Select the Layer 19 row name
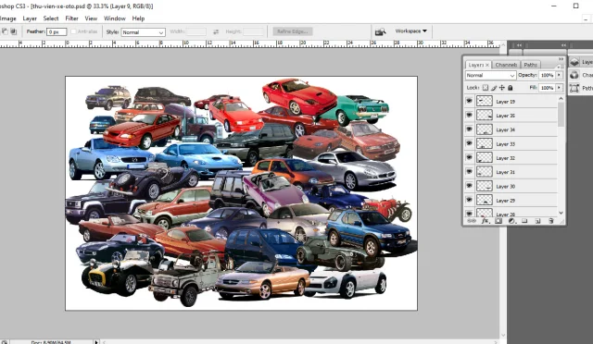This screenshot has width=593, height=344. coord(506,102)
